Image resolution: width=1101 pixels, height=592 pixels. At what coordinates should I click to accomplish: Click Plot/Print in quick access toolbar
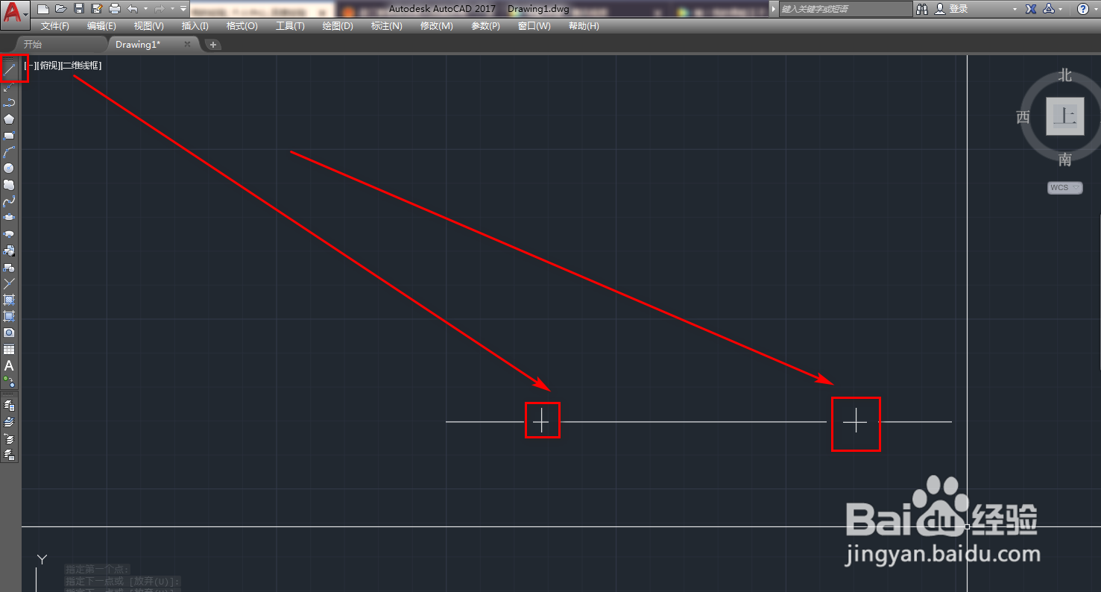click(x=115, y=9)
